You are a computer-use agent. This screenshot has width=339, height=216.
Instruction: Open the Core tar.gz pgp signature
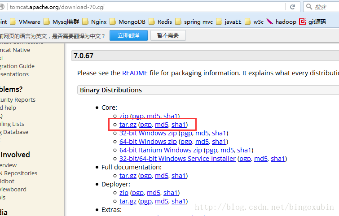coord(146,125)
